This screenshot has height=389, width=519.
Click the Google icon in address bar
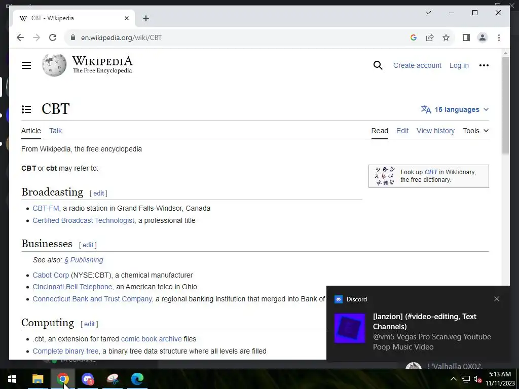[414, 37]
